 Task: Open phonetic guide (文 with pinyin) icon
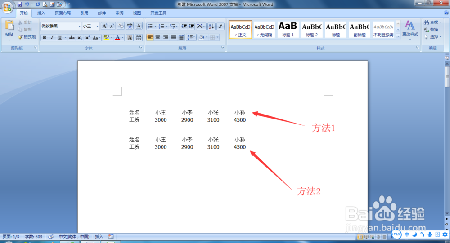pyautogui.click(x=130, y=26)
